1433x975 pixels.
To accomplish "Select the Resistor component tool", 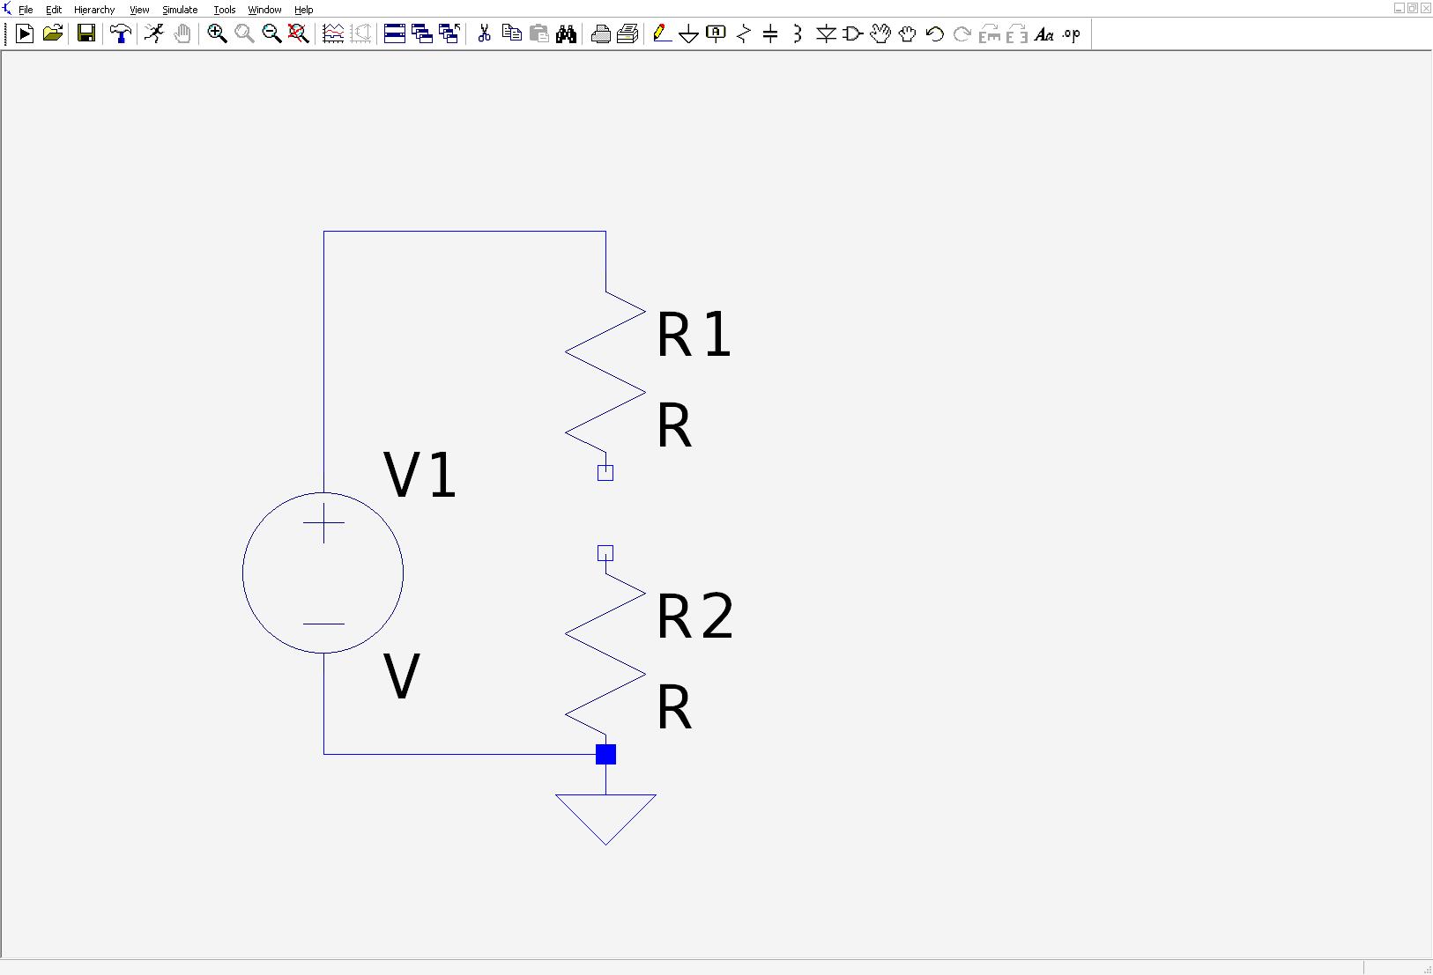I will [x=743, y=34].
